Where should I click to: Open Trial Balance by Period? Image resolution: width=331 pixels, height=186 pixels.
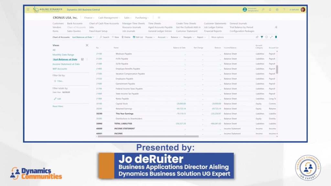[x=241, y=27]
